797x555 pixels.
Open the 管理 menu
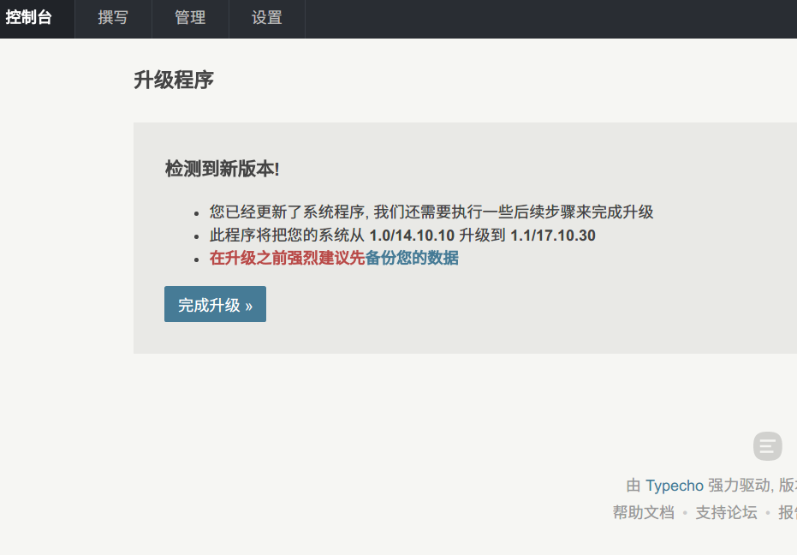coord(190,18)
